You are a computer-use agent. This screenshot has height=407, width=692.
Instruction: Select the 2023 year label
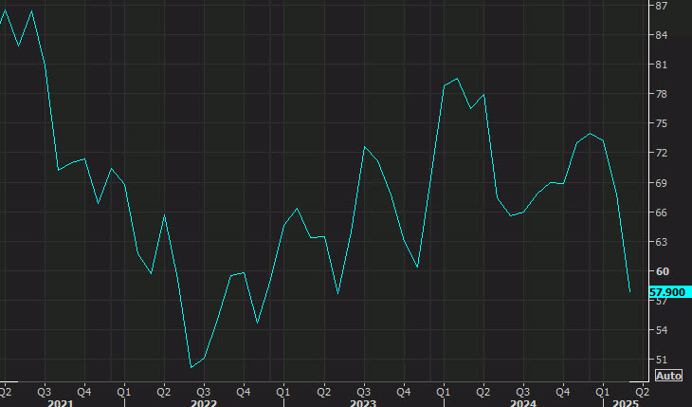tap(363, 403)
